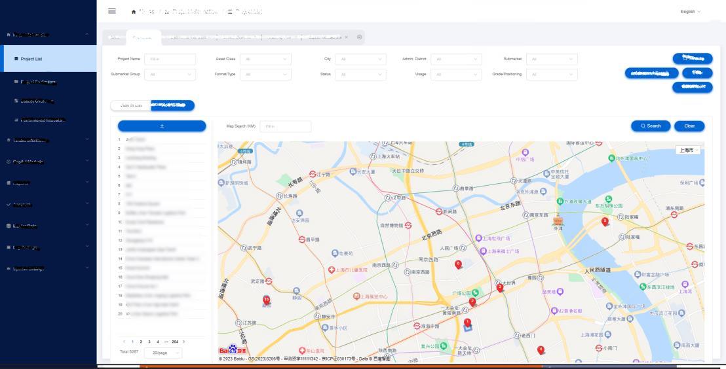Expand the Market Data sidebar section

[48, 226]
